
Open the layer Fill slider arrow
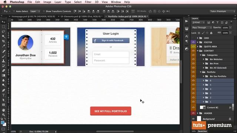[x=230, y=33]
